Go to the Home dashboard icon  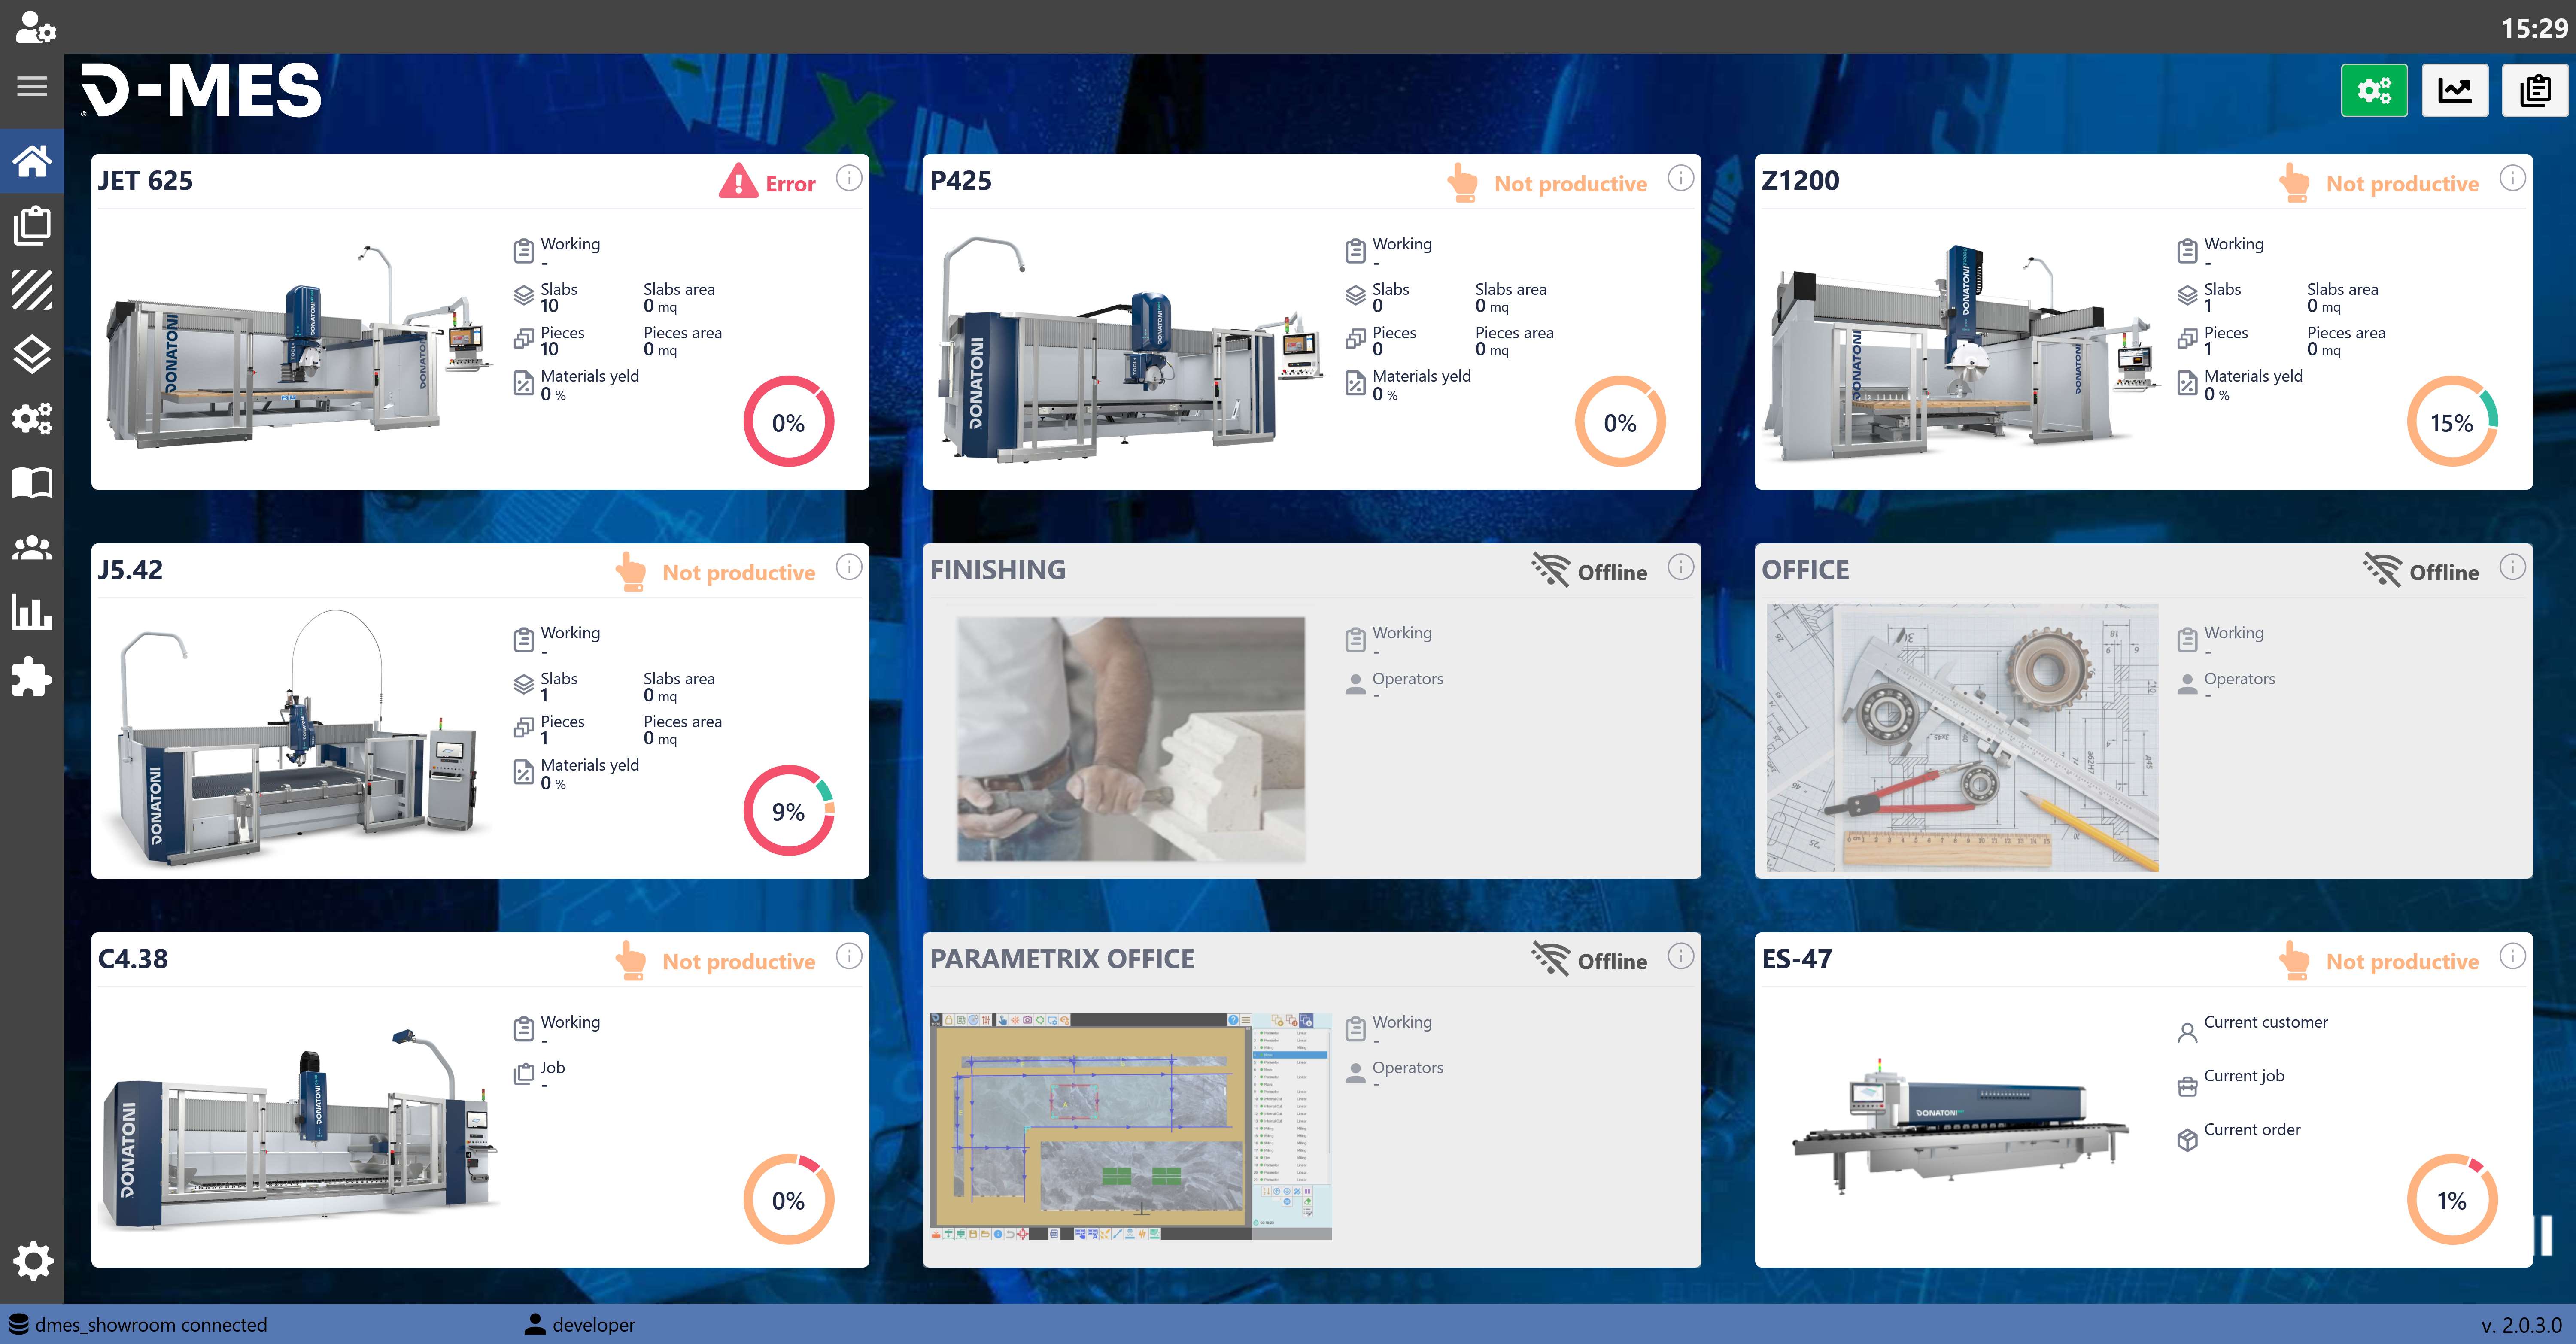click(32, 161)
